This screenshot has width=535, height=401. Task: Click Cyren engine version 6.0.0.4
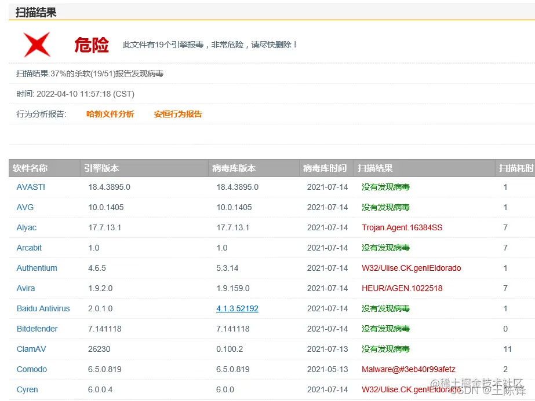(100, 390)
